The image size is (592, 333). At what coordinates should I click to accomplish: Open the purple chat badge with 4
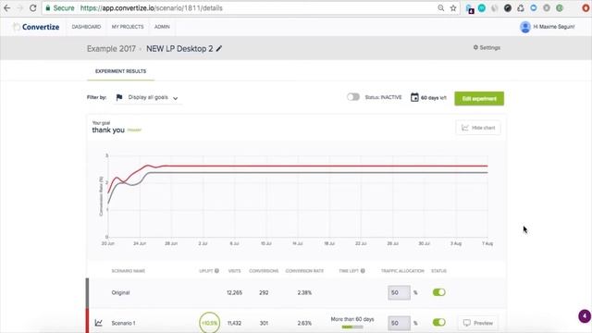585,316
